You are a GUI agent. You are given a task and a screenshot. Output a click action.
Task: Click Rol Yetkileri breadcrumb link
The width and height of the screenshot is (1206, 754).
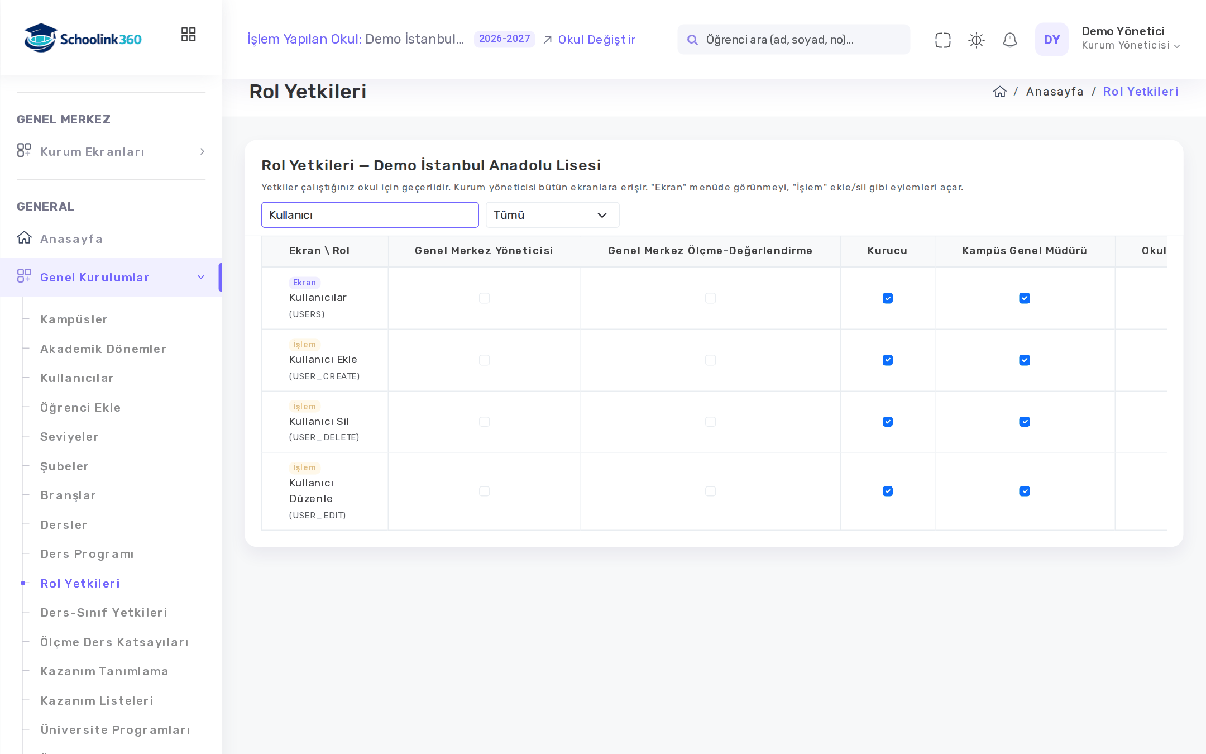(1140, 92)
